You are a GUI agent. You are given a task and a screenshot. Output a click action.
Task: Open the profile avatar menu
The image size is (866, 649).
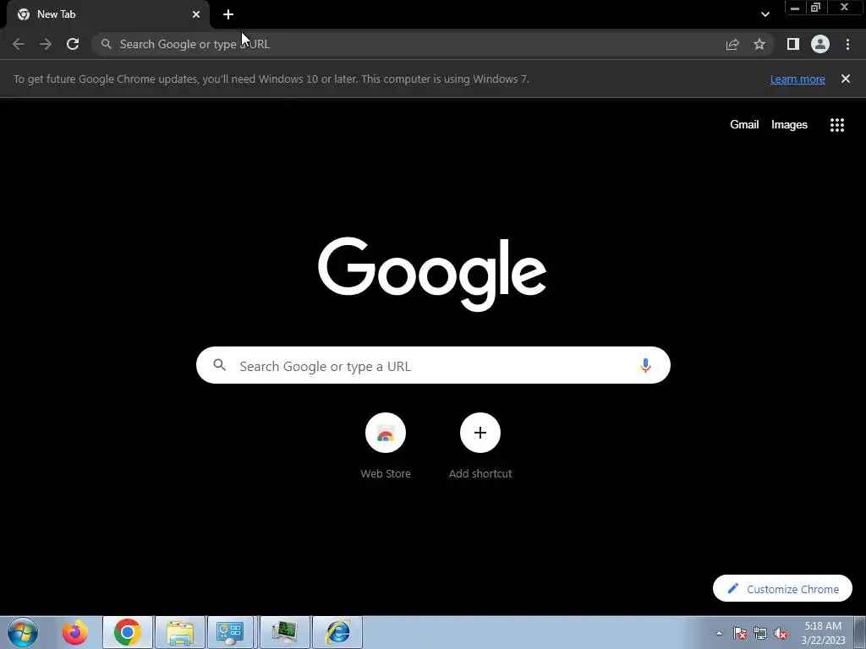click(x=820, y=44)
